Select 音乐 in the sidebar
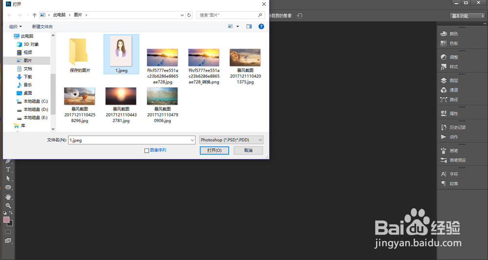Screen dimensions: 488x260 click(24, 84)
